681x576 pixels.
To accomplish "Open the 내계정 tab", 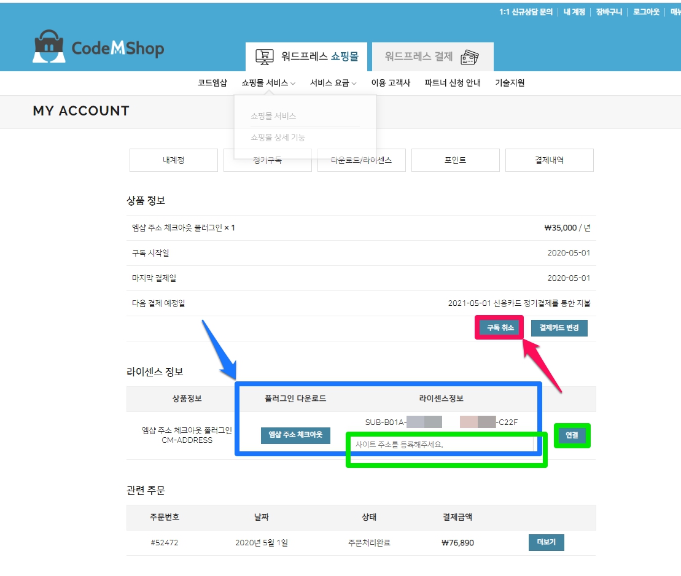I will point(173,160).
